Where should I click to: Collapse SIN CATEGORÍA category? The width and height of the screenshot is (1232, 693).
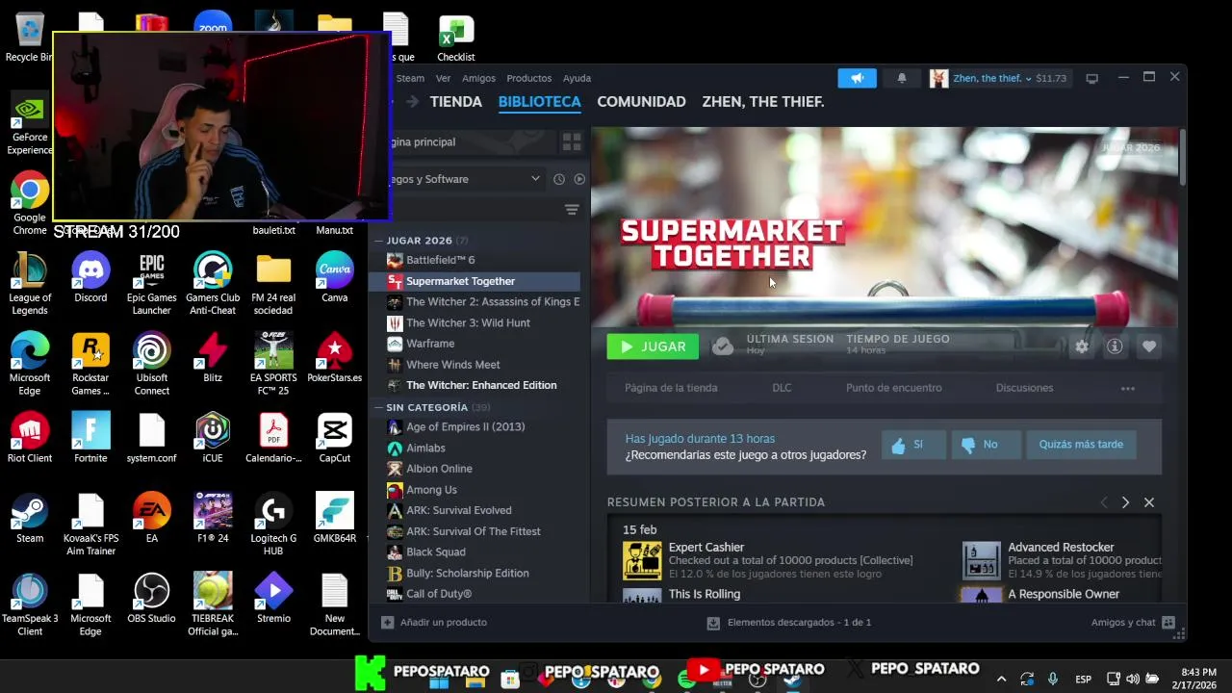click(378, 407)
